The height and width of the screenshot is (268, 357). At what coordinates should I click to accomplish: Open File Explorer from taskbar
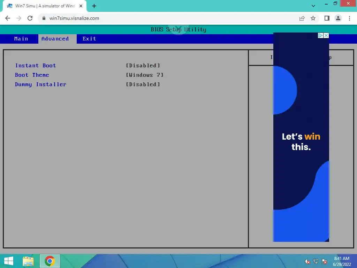coord(28,261)
